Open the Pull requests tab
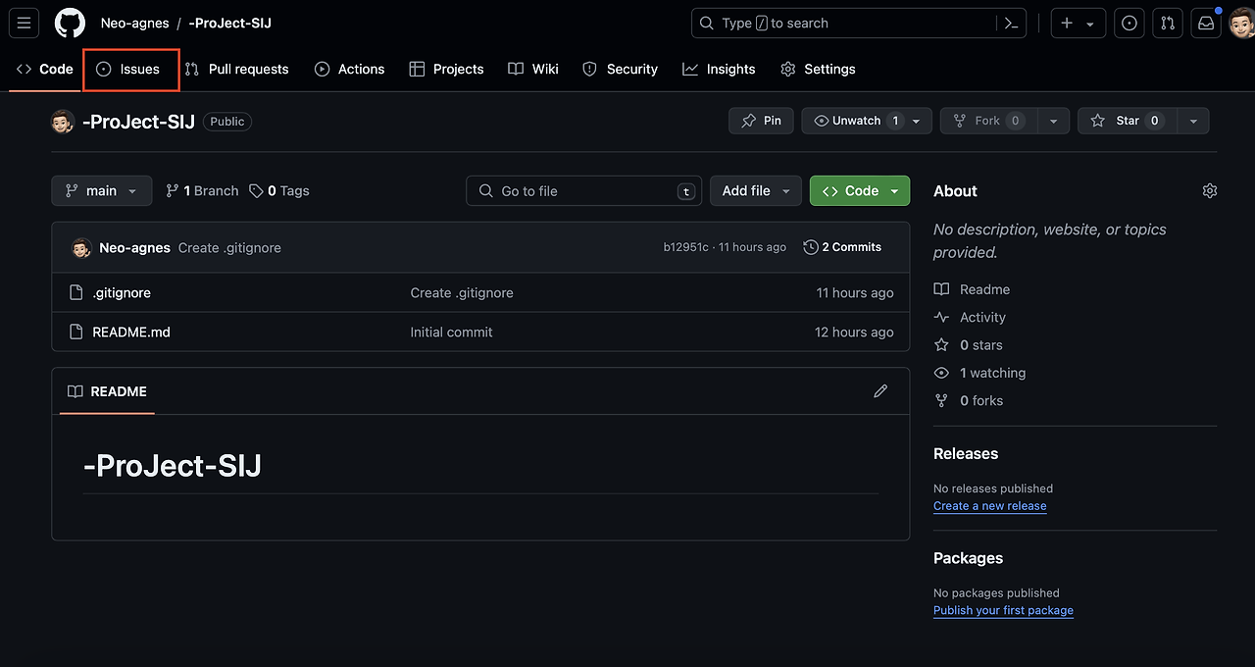 pyautogui.click(x=236, y=69)
